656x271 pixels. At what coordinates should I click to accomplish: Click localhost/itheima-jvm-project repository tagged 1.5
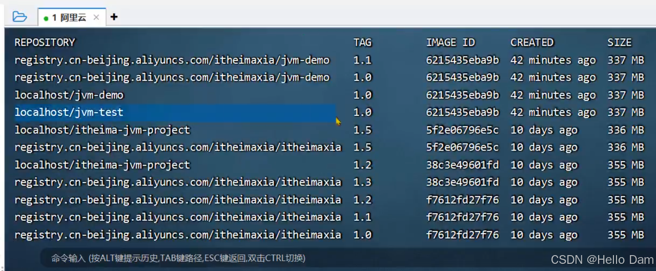[x=102, y=130]
